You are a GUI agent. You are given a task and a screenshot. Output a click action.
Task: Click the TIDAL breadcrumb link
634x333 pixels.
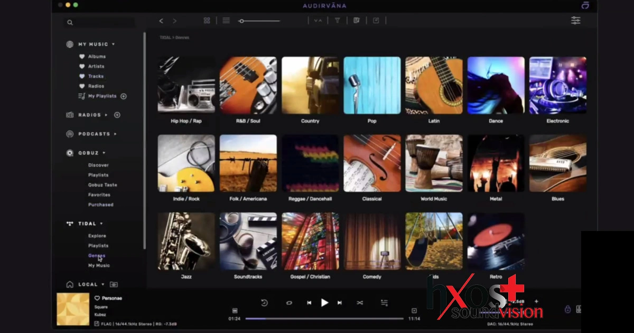(x=165, y=38)
